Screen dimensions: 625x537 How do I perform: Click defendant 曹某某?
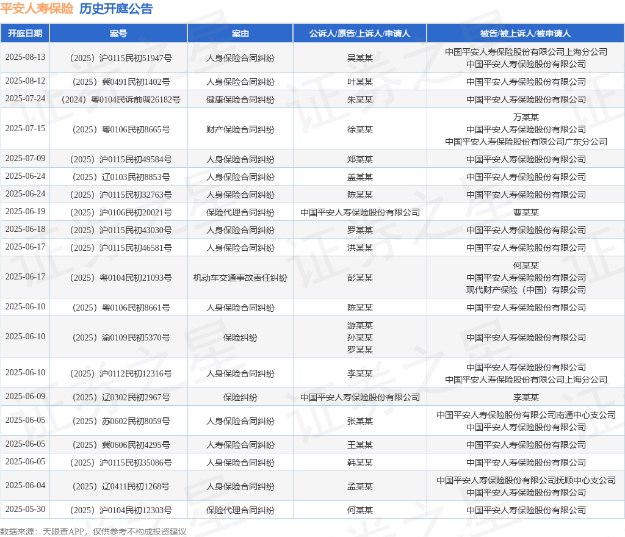[x=526, y=212]
